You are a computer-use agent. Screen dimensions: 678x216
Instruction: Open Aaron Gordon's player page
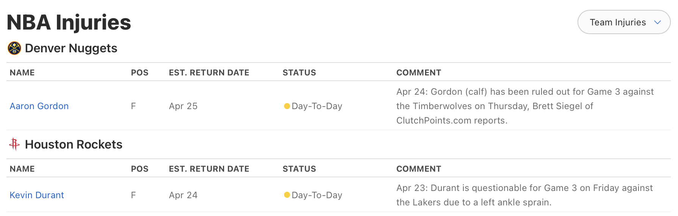click(39, 106)
